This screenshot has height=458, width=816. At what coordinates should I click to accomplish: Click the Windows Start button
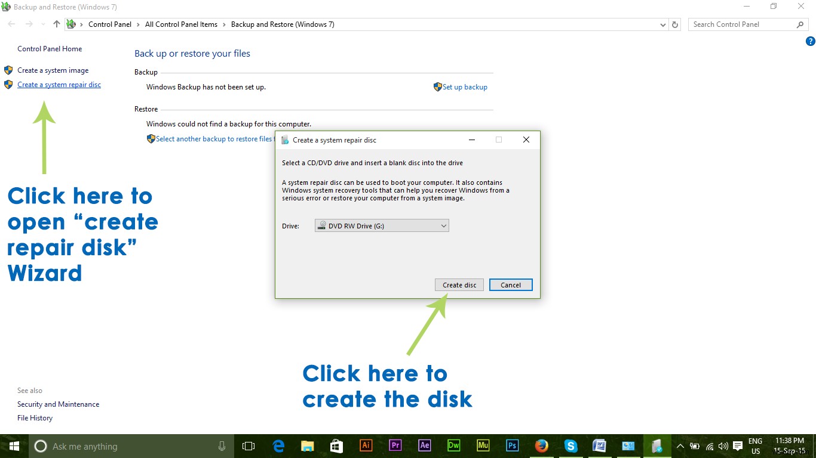(x=14, y=446)
